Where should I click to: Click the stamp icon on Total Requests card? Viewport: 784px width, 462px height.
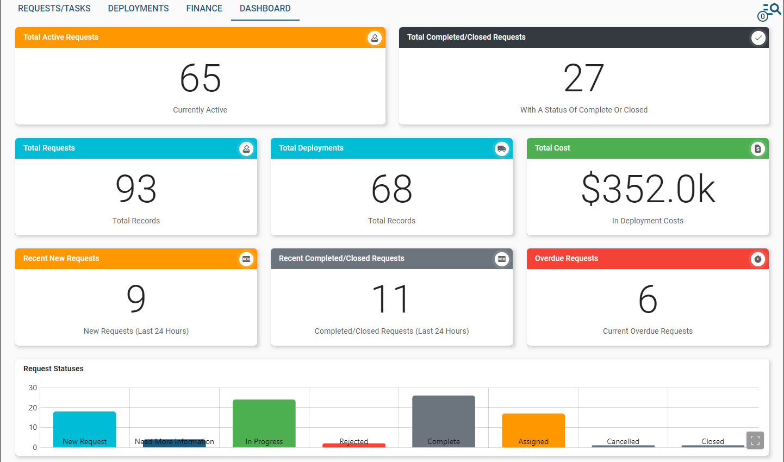[x=246, y=148]
